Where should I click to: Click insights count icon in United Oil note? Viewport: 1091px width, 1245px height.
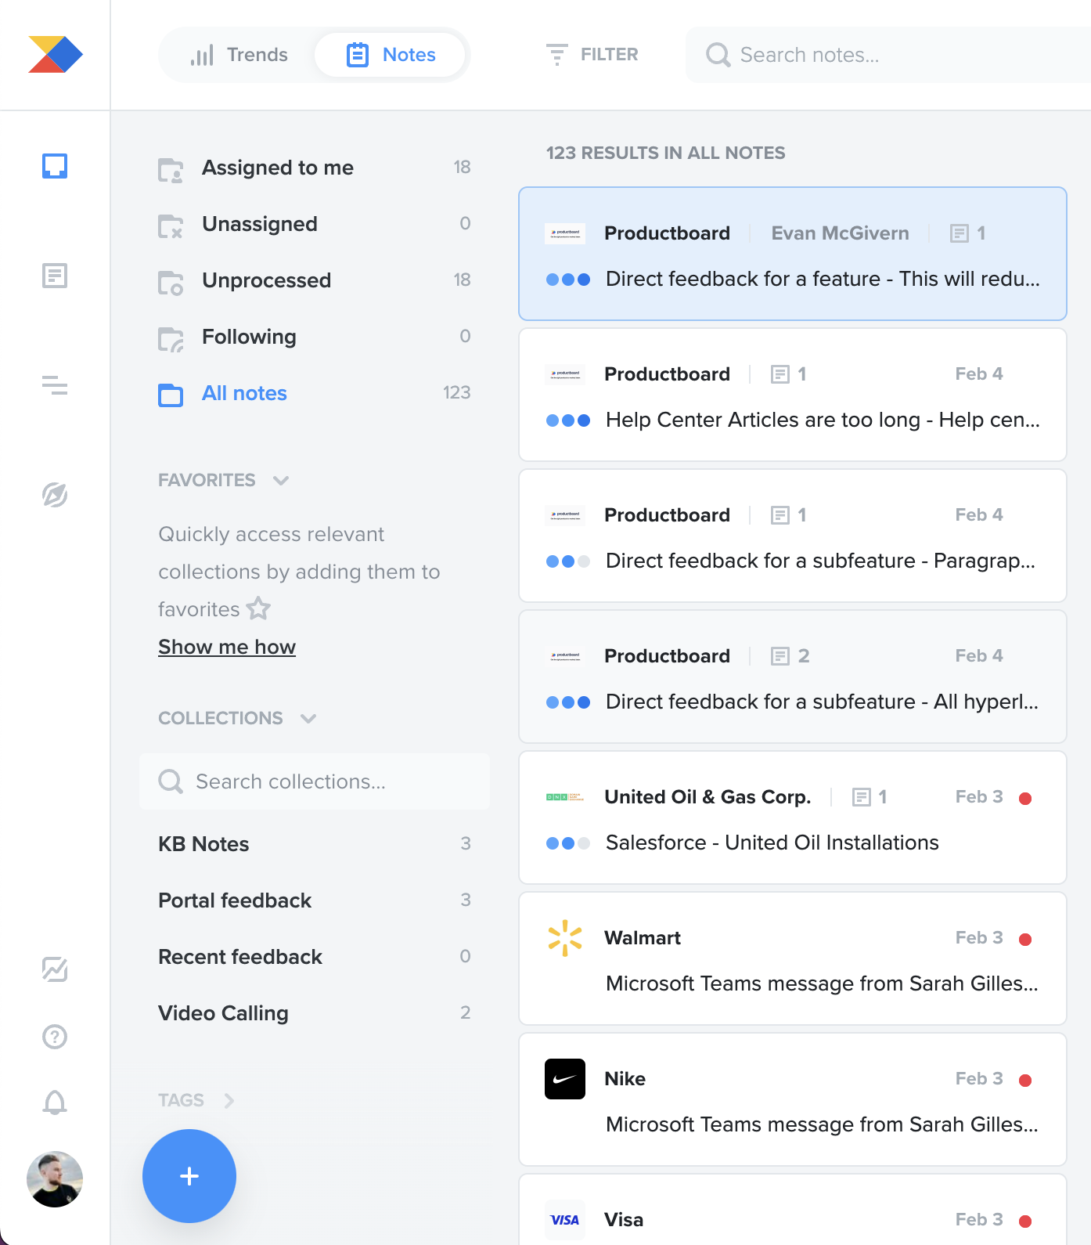pyautogui.click(x=862, y=797)
